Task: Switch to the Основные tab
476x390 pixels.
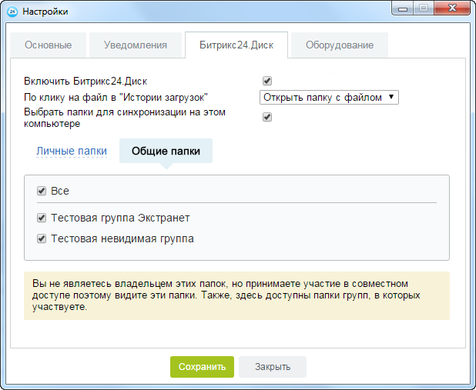Action: 49,45
